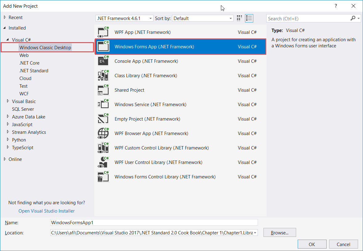Expand the TypeScript node

(8, 147)
